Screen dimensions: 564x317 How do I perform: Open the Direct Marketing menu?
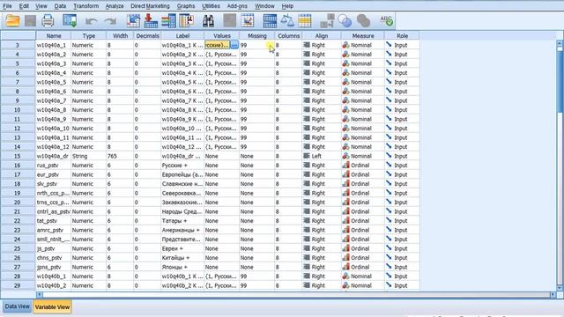point(150,6)
